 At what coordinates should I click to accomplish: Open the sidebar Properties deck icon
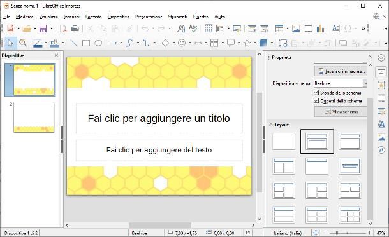tap(381, 72)
